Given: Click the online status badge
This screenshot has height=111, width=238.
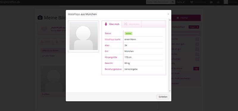Looking at the screenshot, I should click(x=129, y=33).
